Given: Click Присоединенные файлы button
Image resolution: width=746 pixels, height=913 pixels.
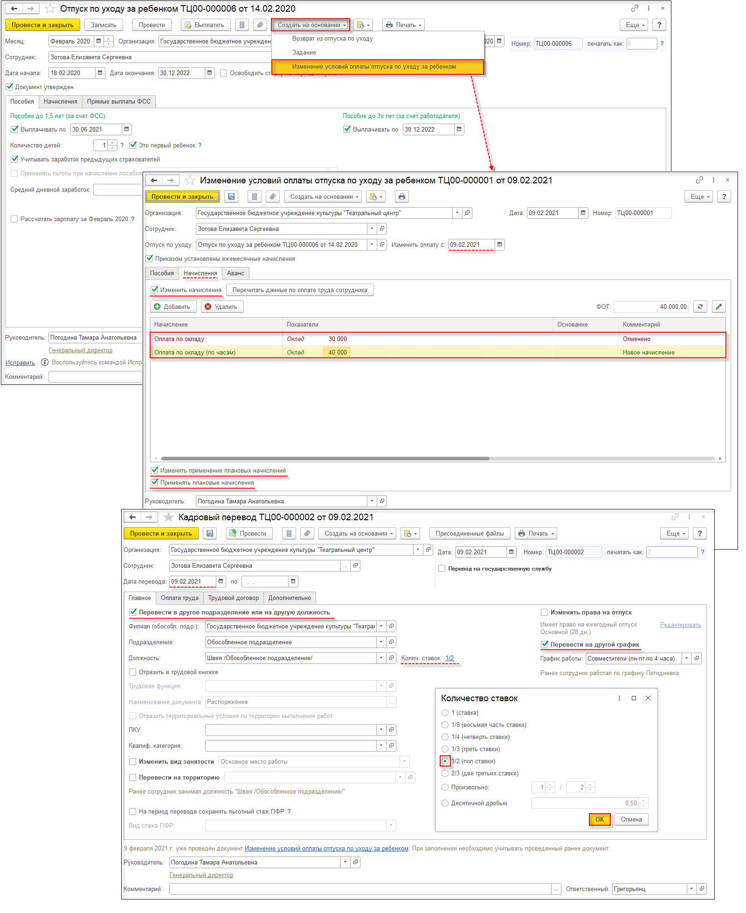Looking at the screenshot, I should 470,533.
